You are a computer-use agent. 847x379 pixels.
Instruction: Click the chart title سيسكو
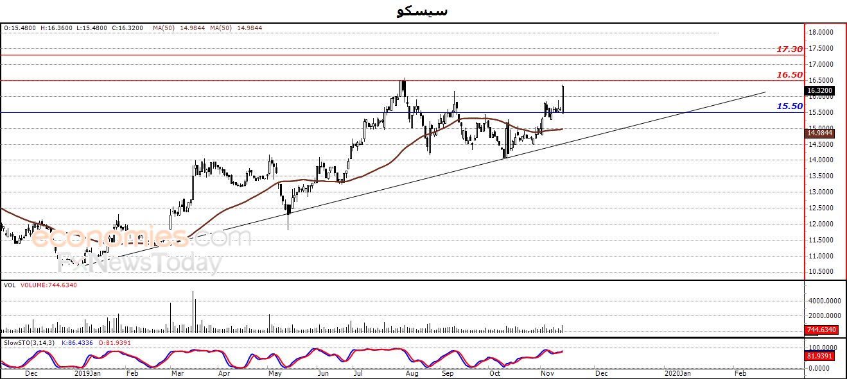tap(423, 11)
